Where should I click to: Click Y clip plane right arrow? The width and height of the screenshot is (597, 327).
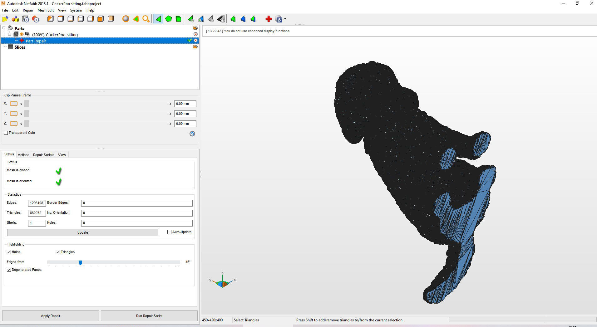170,114
